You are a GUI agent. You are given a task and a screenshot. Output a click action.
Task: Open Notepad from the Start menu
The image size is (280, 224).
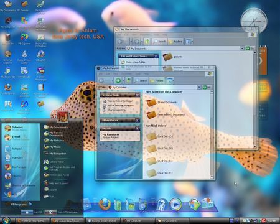pos(21,149)
